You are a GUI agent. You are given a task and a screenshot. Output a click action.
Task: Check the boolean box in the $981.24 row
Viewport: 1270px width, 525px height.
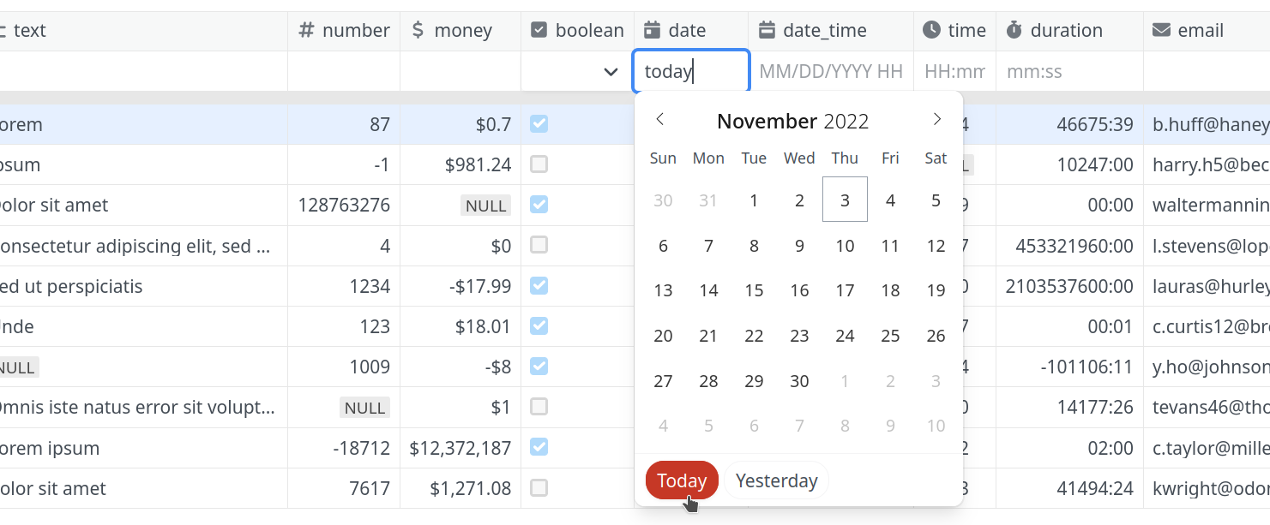(x=539, y=164)
